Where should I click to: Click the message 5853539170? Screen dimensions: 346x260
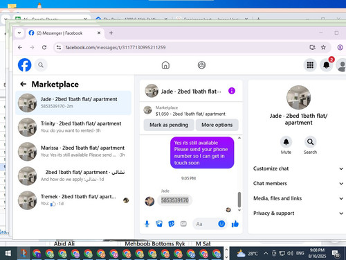175,200
